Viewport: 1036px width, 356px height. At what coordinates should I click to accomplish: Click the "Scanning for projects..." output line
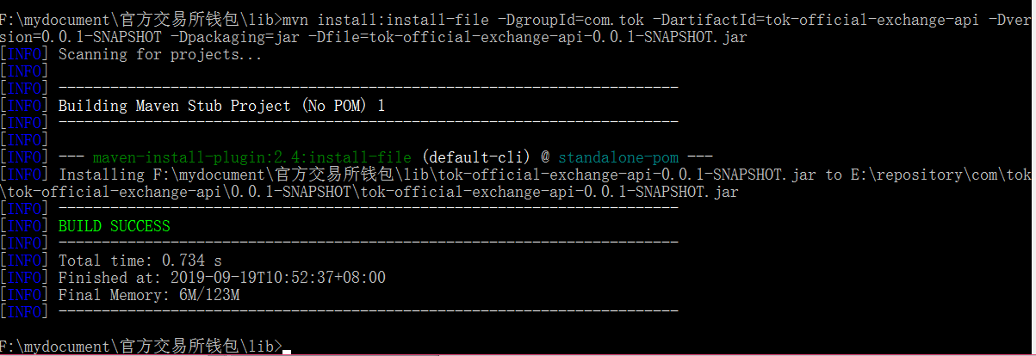160,55
